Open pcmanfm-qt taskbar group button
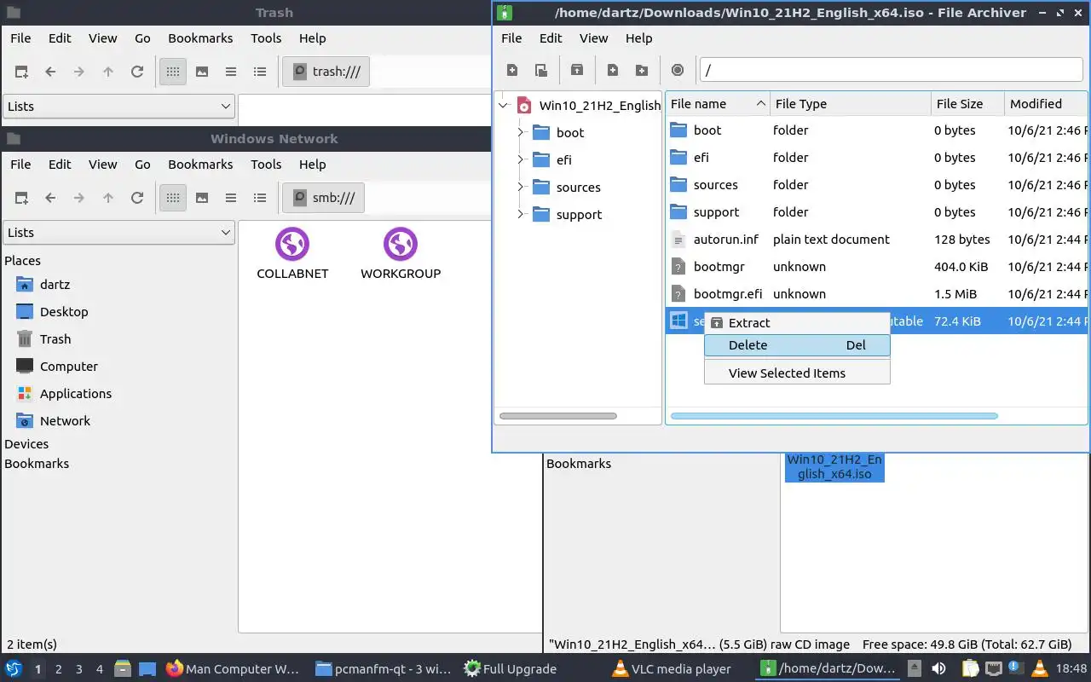The width and height of the screenshot is (1091, 682). [384, 669]
